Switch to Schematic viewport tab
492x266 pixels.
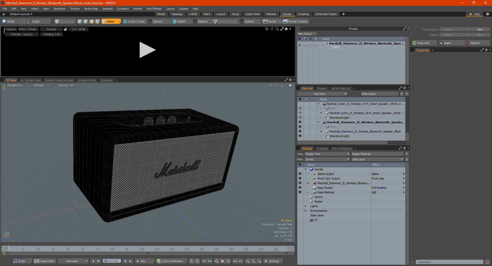point(107,80)
